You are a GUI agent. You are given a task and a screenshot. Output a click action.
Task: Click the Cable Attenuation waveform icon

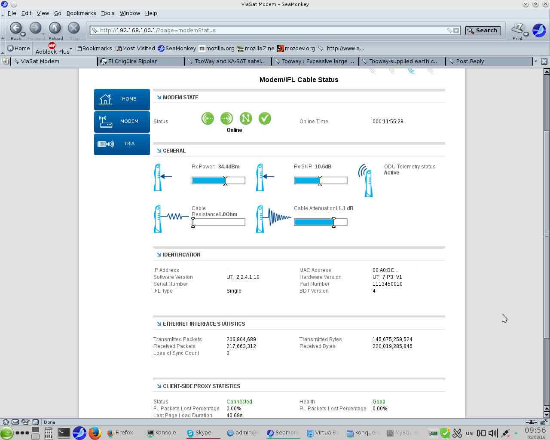(x=273, y=219)
